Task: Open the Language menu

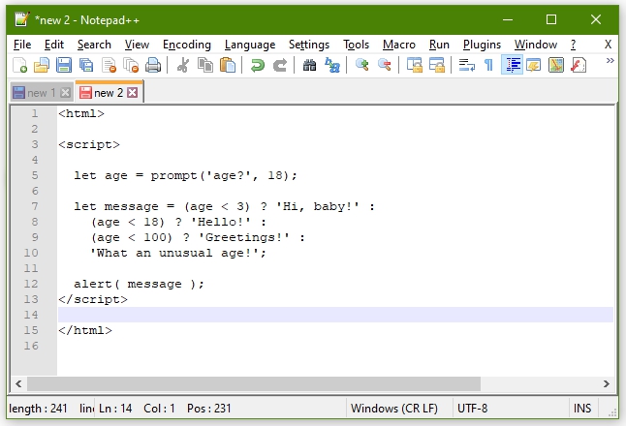Action: tap(250, 45)
